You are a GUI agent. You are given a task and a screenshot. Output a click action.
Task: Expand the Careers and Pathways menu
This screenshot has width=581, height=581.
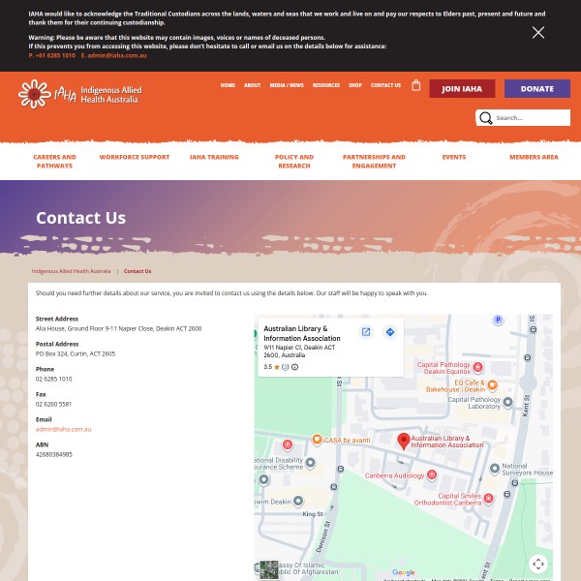click(54, 161)
